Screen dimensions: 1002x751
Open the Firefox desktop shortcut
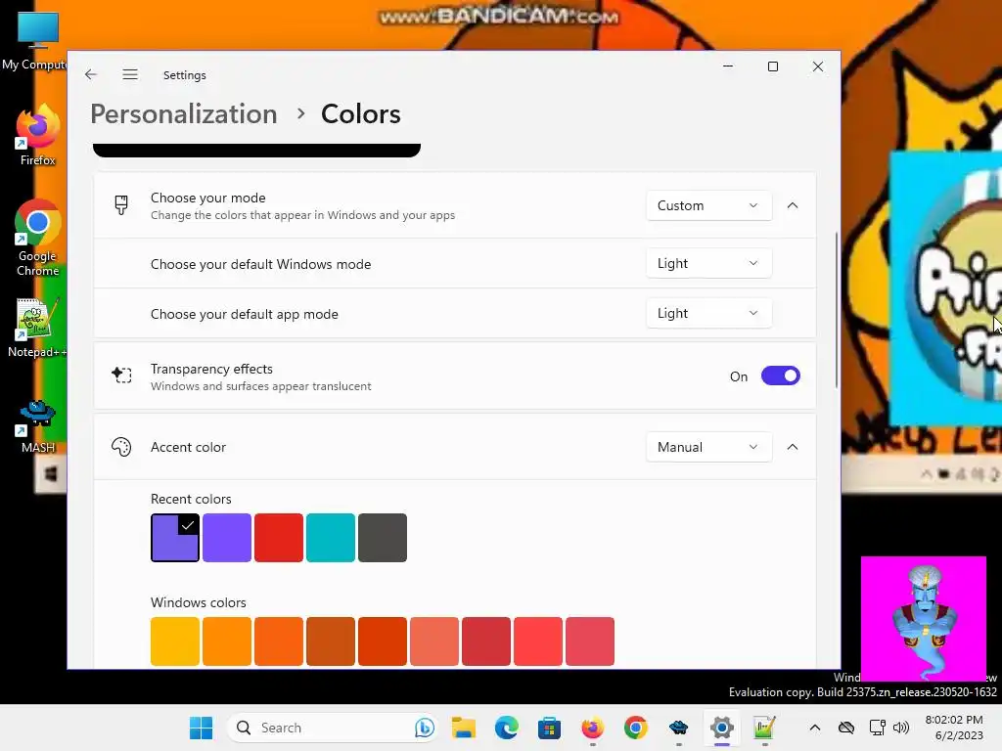(38, 137)
